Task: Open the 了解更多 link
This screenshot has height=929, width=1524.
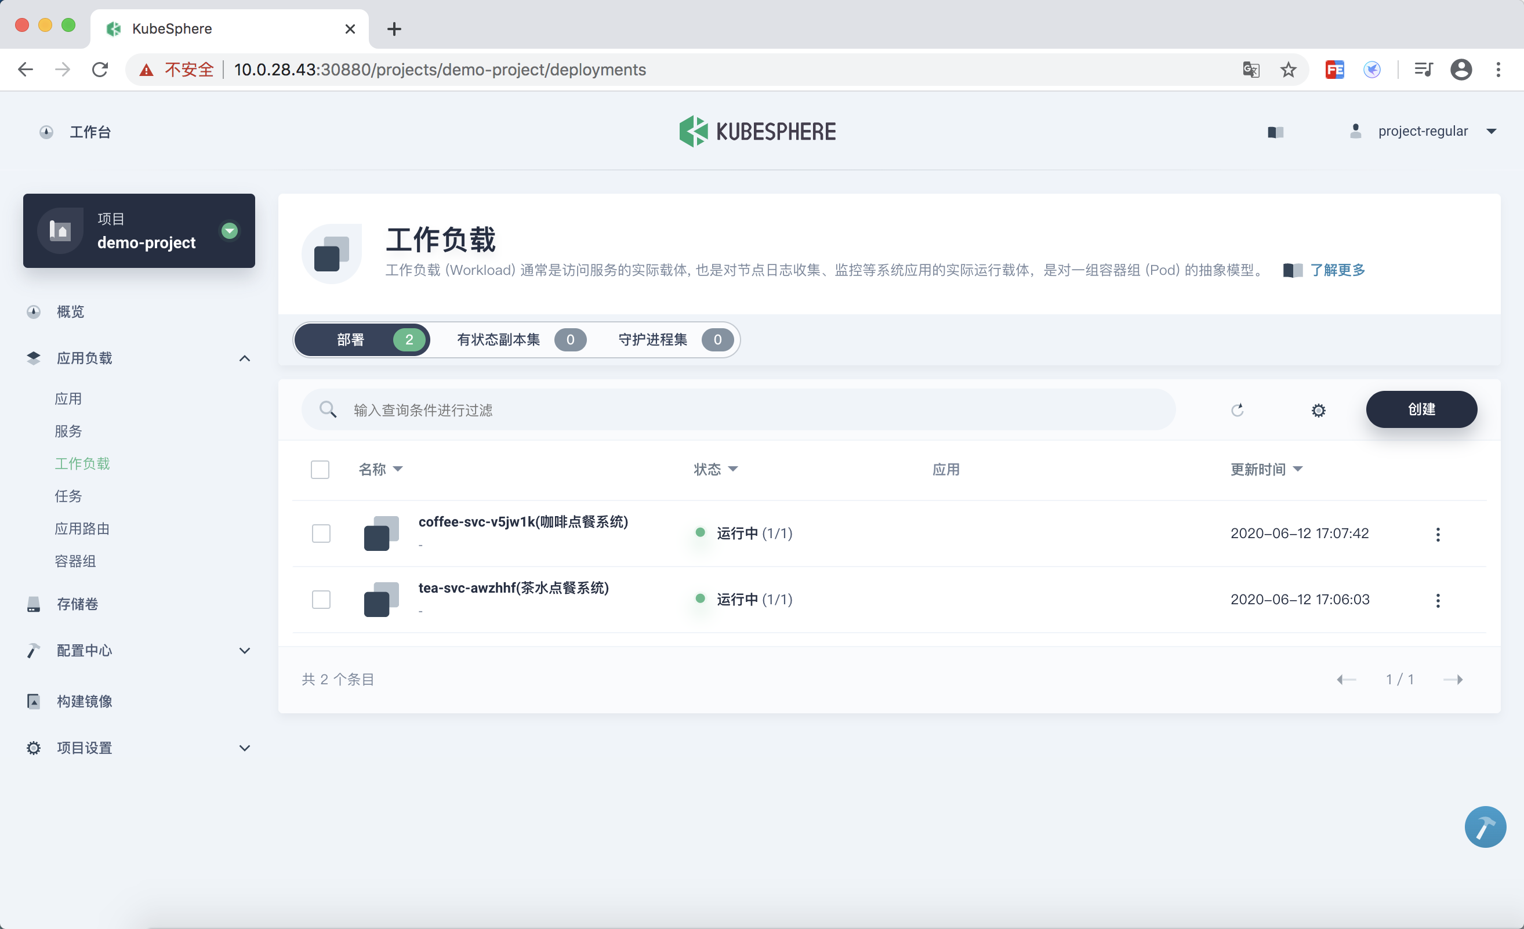Action: 1337,270
